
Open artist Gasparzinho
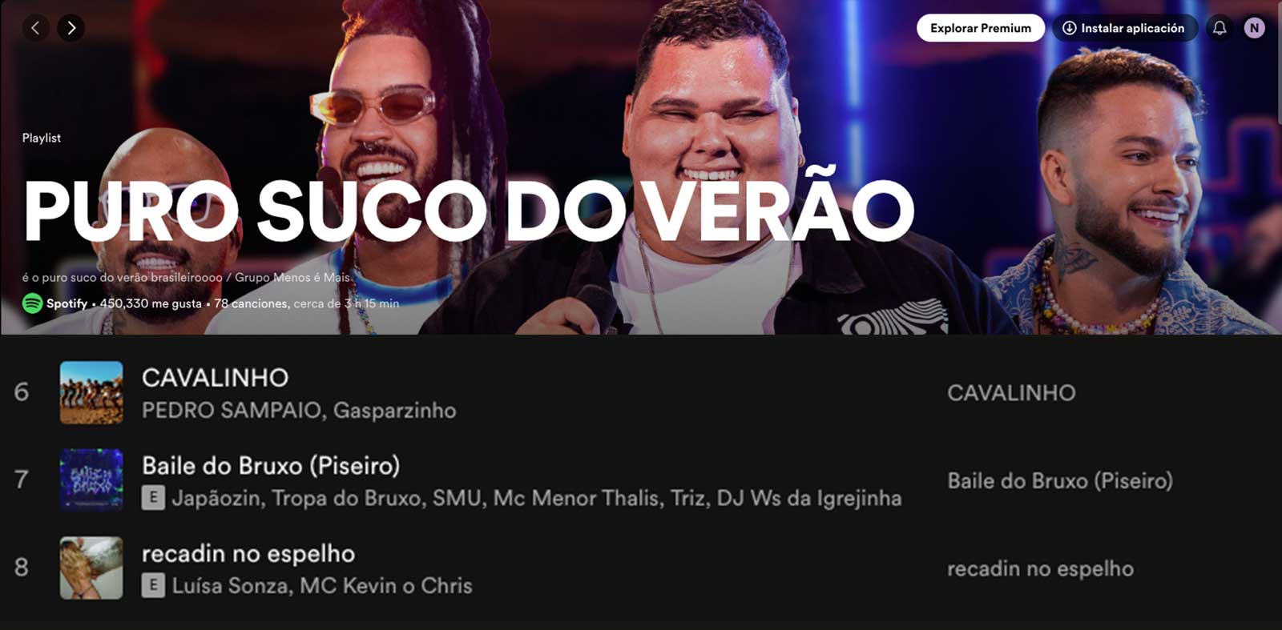point(394,411)
